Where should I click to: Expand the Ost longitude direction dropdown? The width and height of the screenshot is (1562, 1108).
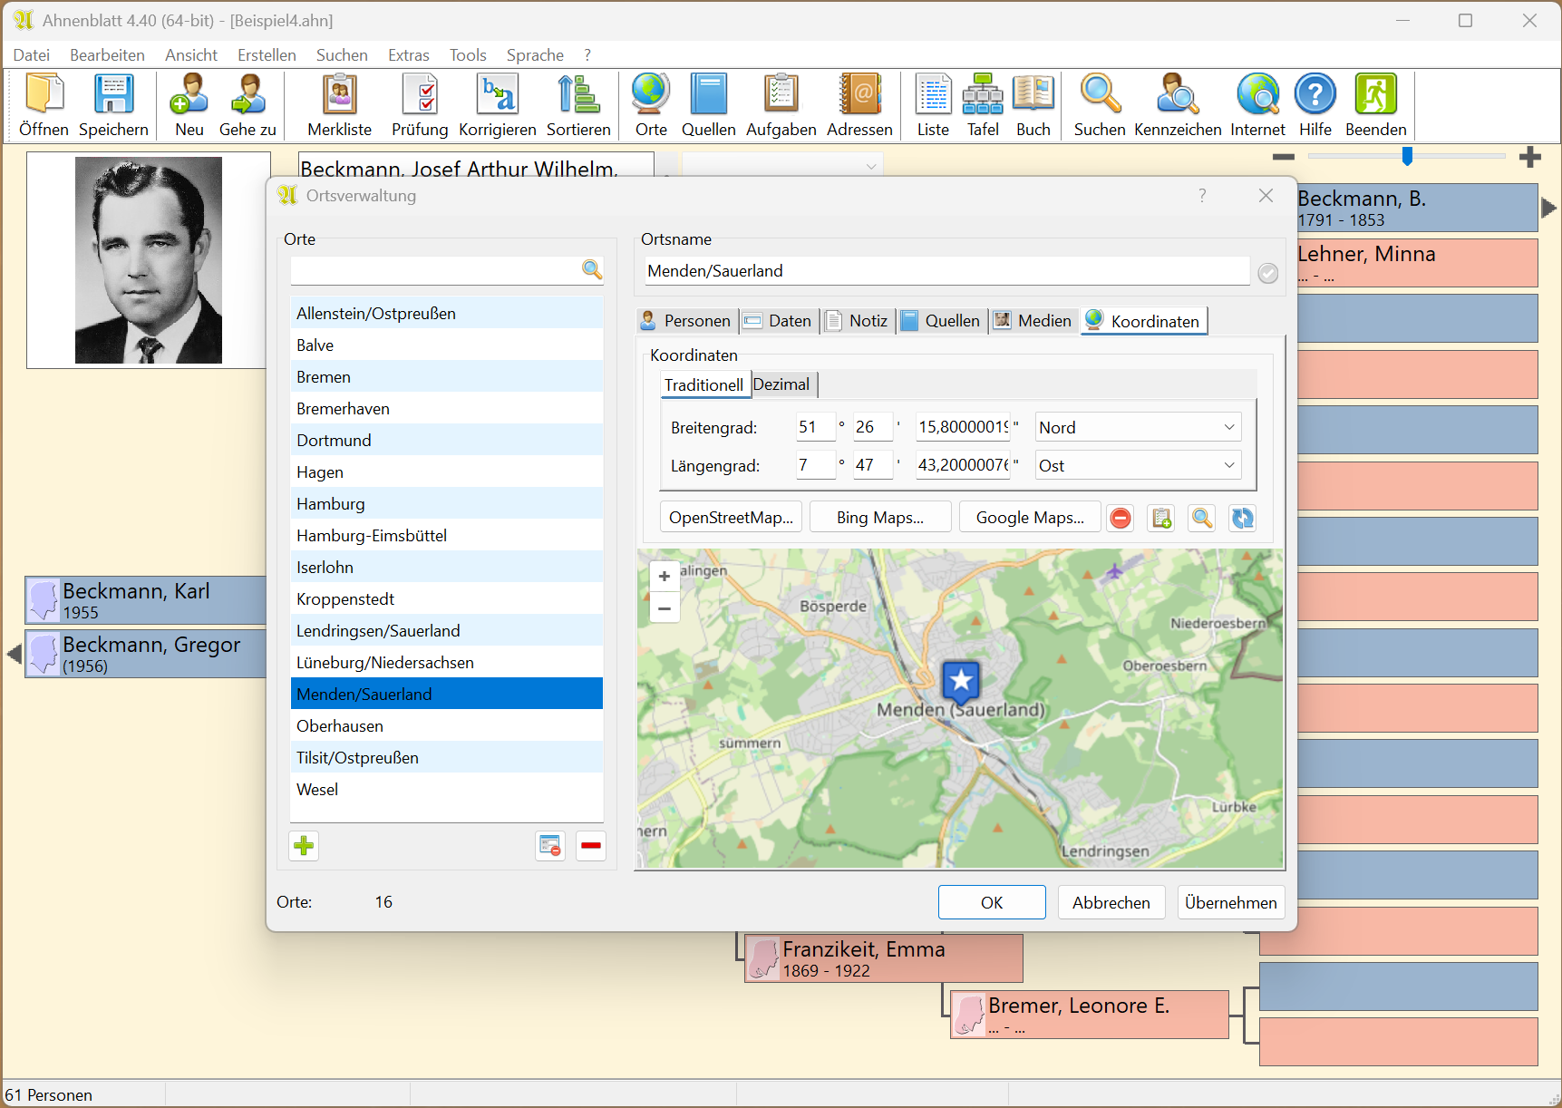[x=1228, y=465]
